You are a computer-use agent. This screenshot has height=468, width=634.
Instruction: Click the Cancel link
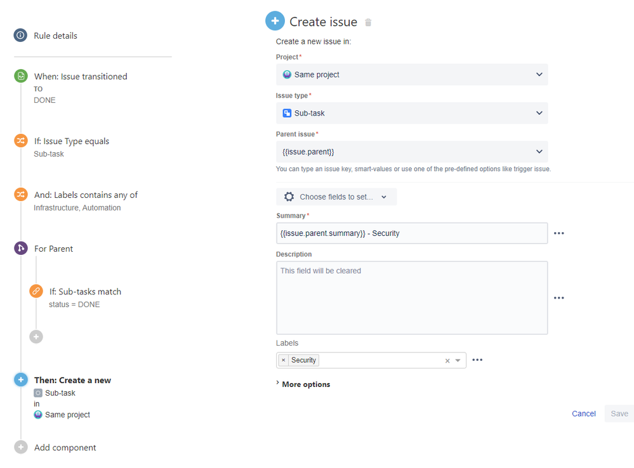coord(583,413)
